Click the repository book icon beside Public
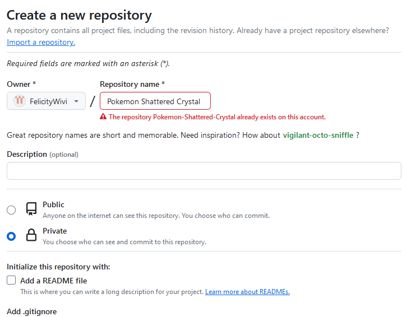The width and height of the screenshot is (407, 317). (x=31, y=209)
